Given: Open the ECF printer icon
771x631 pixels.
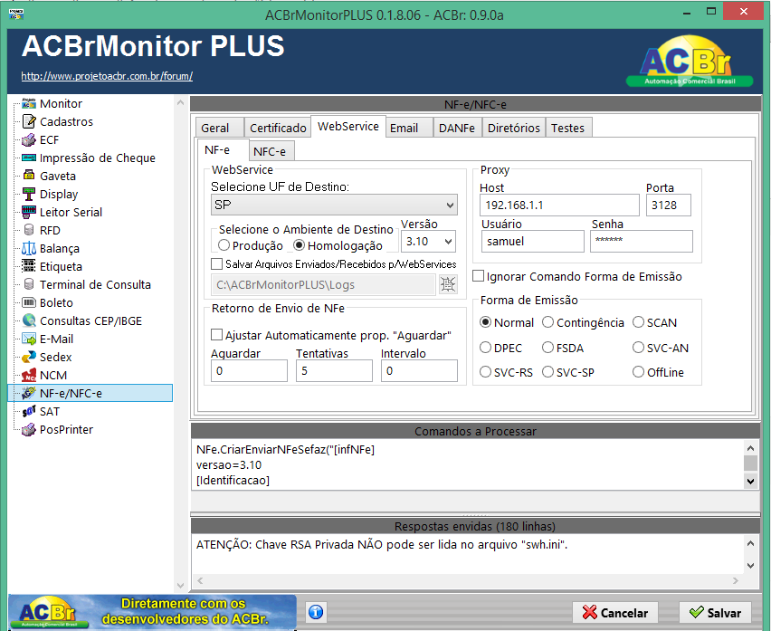Looking at the screenshot, I should (29, 139).
